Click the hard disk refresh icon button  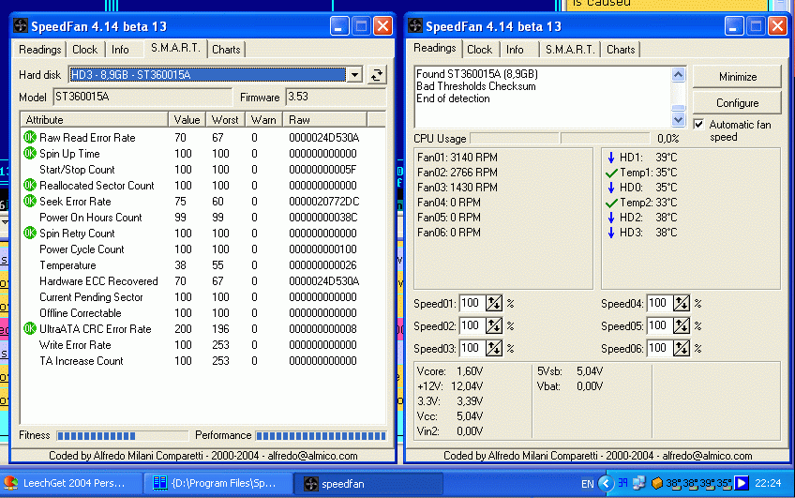pyautogui.click(x=376, y=75)
